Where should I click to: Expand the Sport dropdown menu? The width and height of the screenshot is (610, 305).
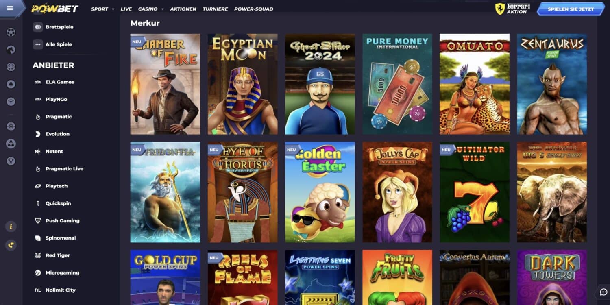102,9
